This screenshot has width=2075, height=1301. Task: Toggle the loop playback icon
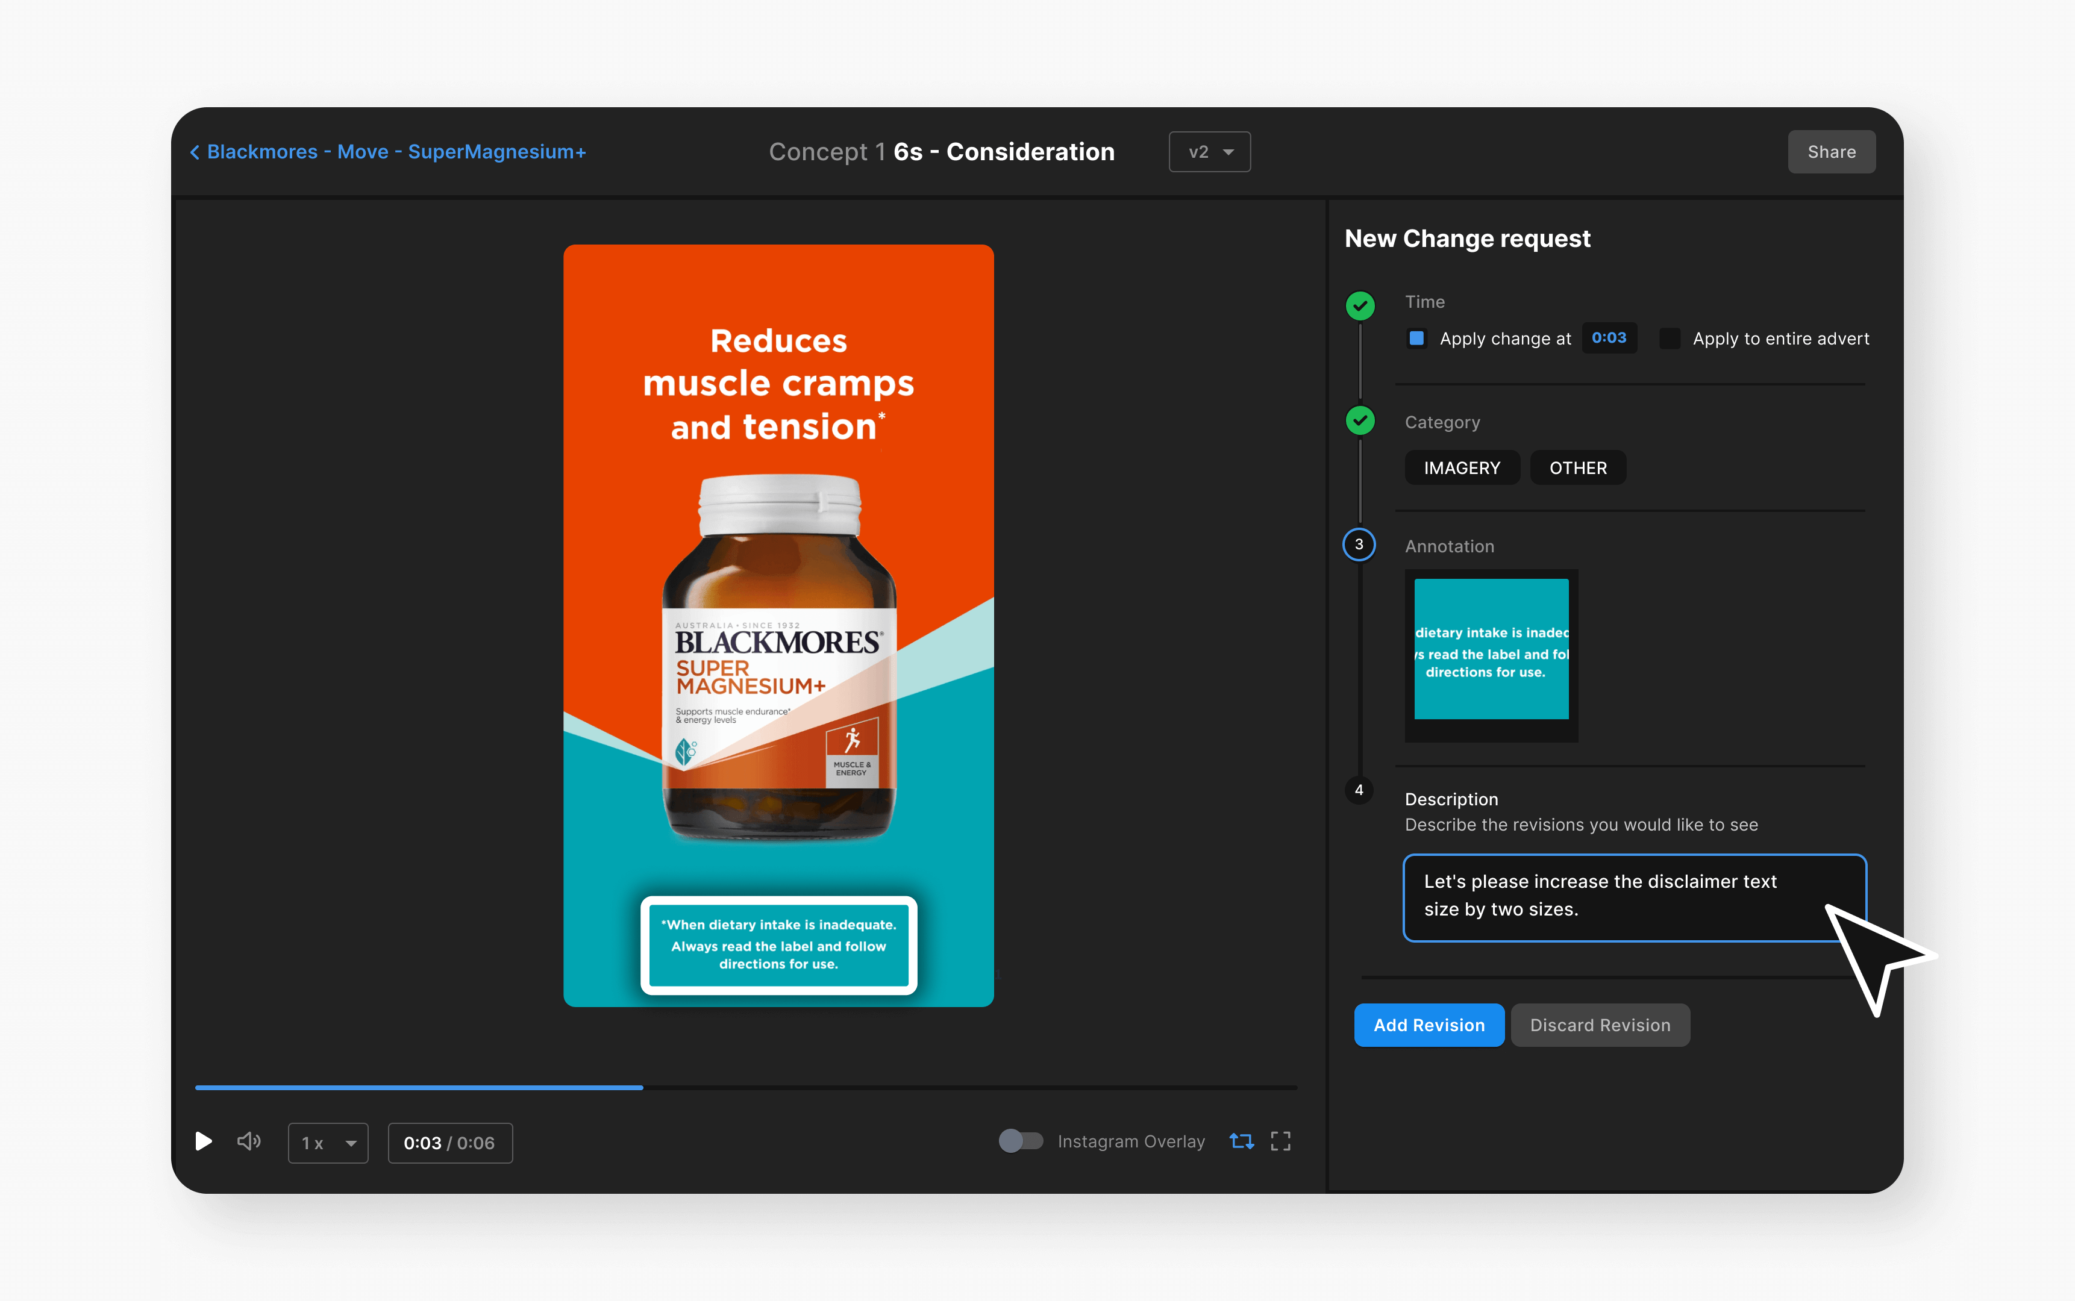[1241, 1142]
